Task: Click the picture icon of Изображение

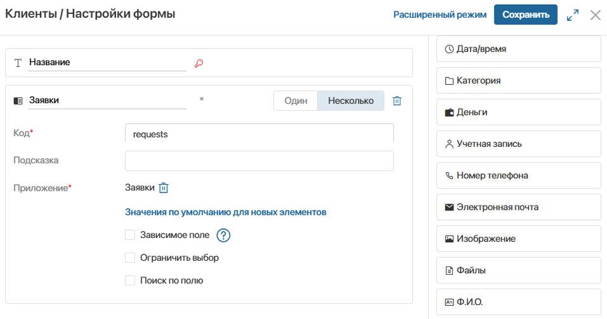Action: (449, 239)
